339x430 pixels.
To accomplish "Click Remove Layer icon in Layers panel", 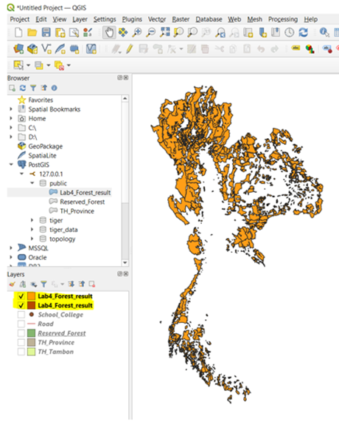I will 92,284.
